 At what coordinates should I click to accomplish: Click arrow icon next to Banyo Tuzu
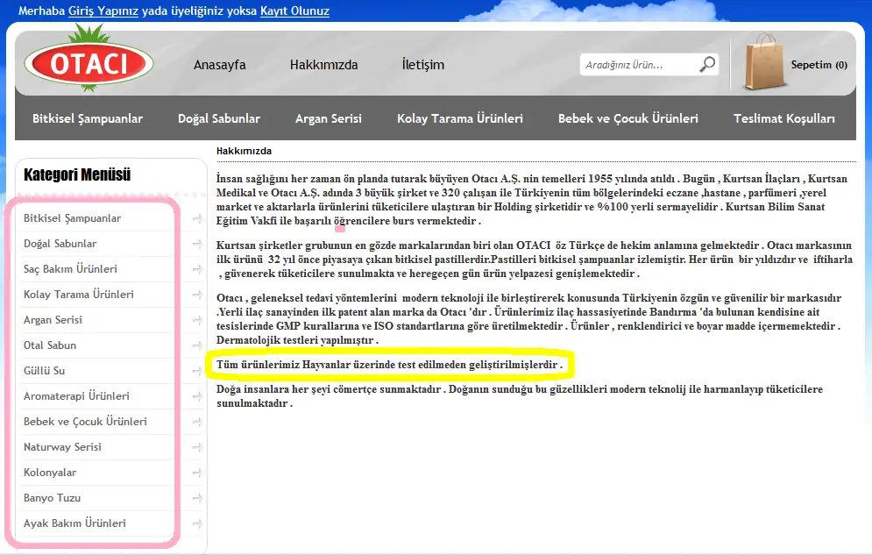pyautogui.click(x=197, y=498)
